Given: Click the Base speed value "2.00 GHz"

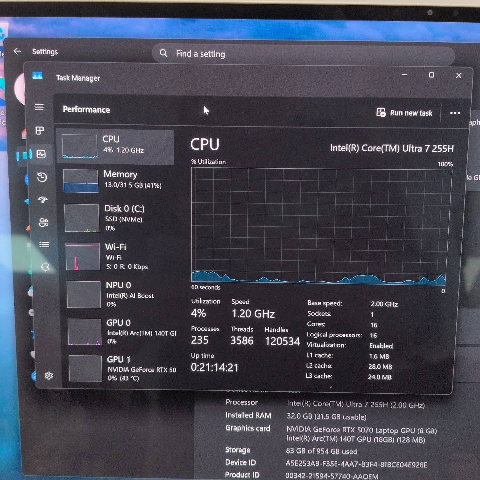Looking at the screenshot, I should pos(384,304).
